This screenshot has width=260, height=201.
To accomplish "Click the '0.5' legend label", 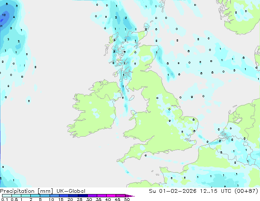I will pos(14,199).
